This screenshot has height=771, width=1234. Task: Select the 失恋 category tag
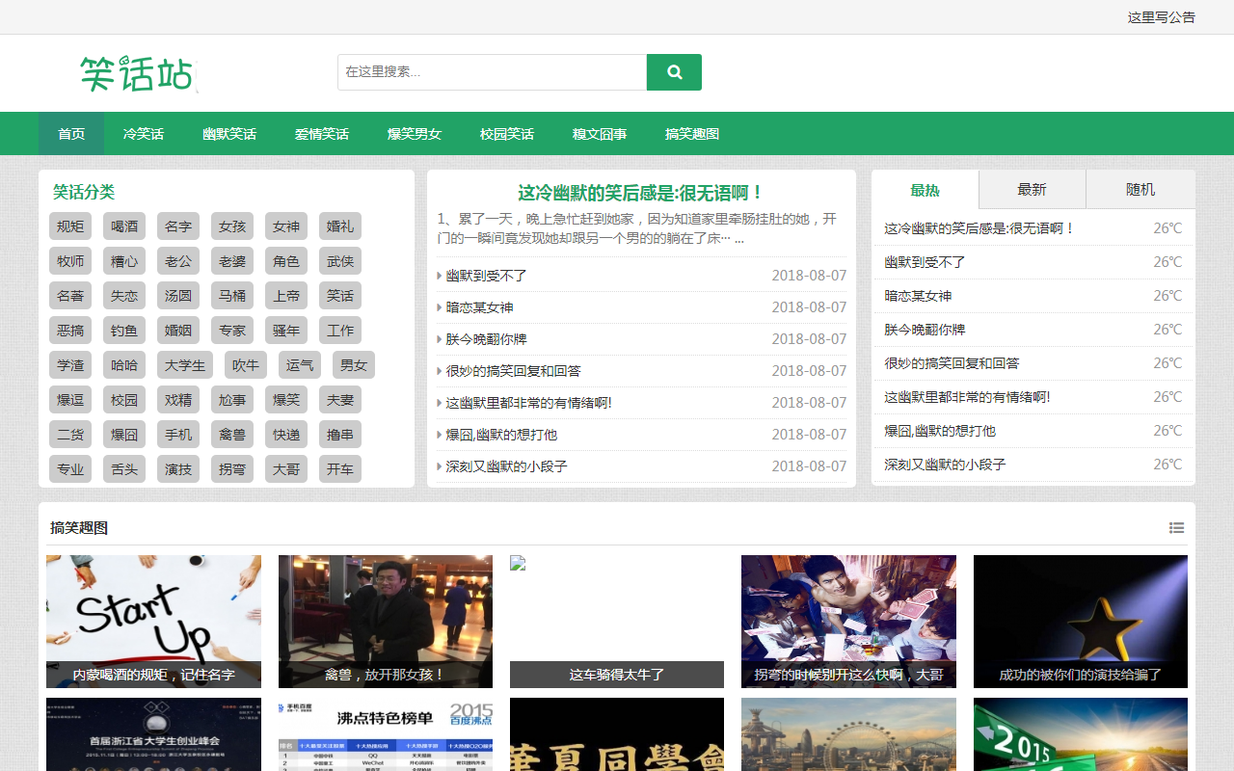[124, 296]
